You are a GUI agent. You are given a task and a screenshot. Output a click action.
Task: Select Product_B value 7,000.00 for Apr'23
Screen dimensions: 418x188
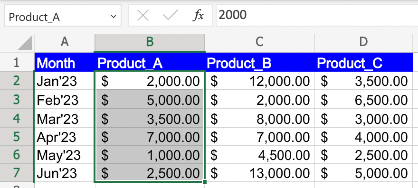(x=259, y=136)
